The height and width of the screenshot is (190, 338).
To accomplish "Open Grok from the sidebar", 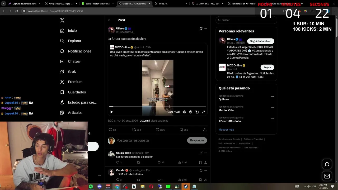I will (x=68, y=72).
